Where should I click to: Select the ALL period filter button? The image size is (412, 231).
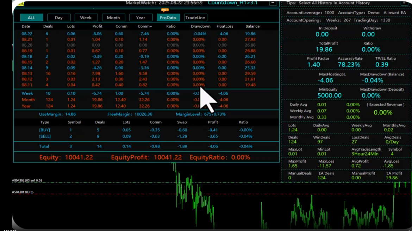coord(31,18)
